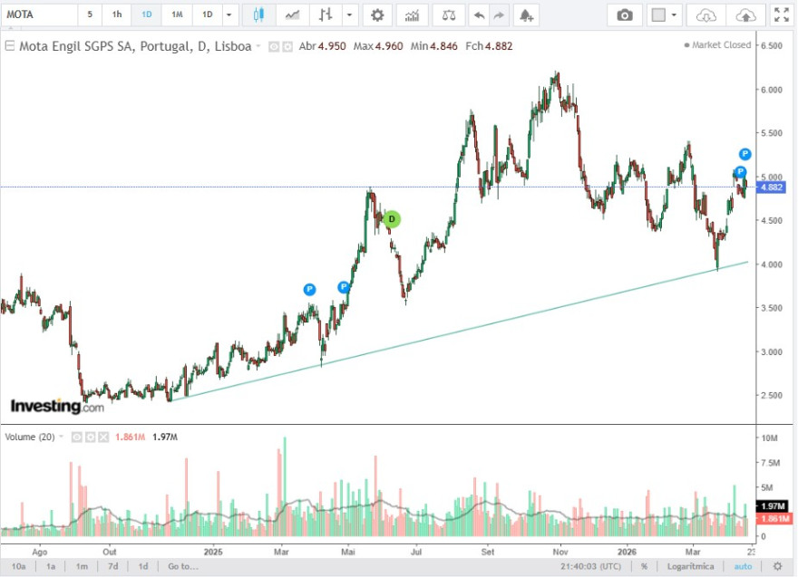The width and height of the screenshot is (798, 577).
Task: Switch to line chart style icon
Action: (292, 14)
